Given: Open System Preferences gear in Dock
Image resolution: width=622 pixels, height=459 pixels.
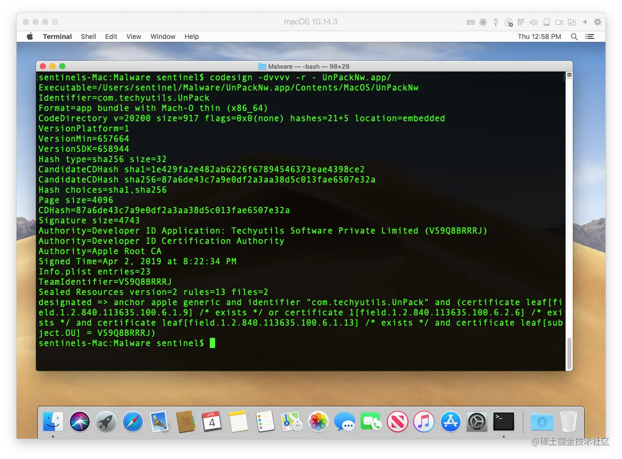Looking at the screenshot, I should (477, 422).
